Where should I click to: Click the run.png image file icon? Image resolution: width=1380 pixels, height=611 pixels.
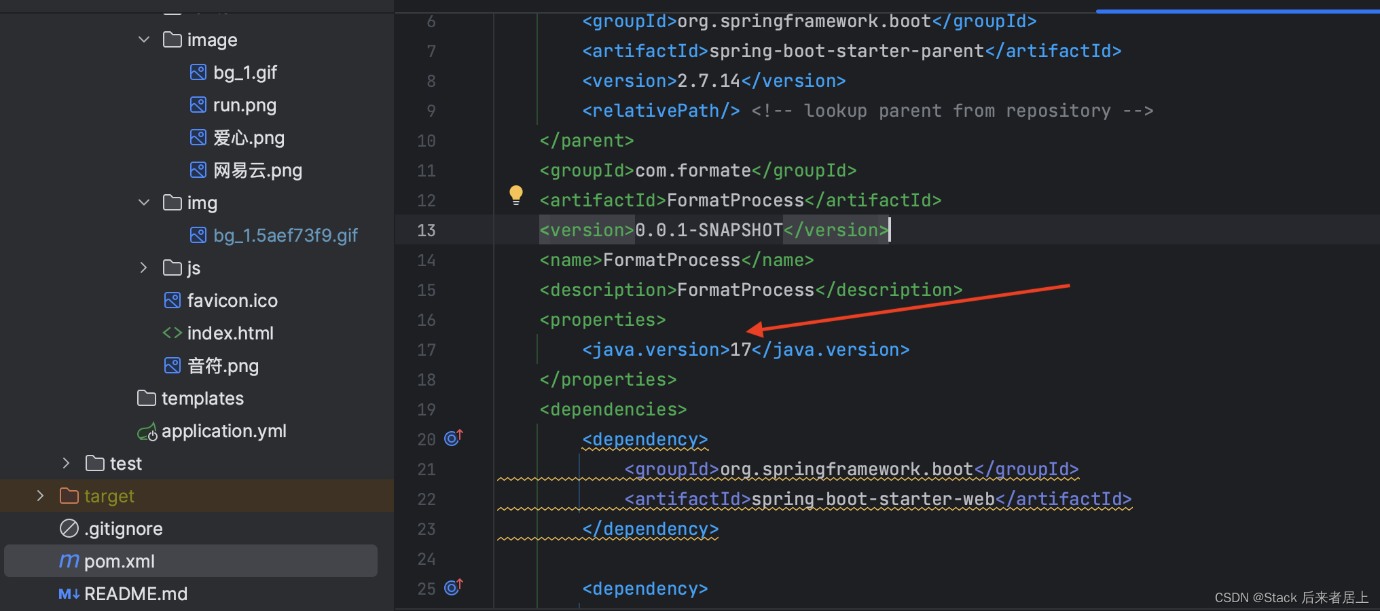[x=198, y=105]
